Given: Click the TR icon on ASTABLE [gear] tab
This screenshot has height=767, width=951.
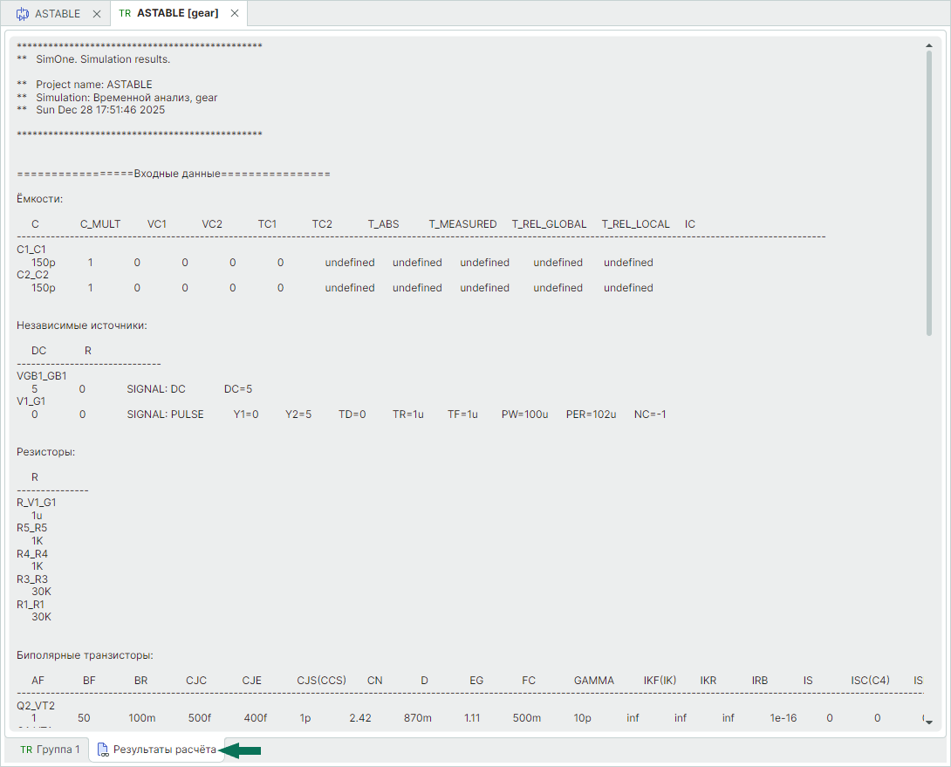Looking at the screenshot, I should (x=125, y=13).
